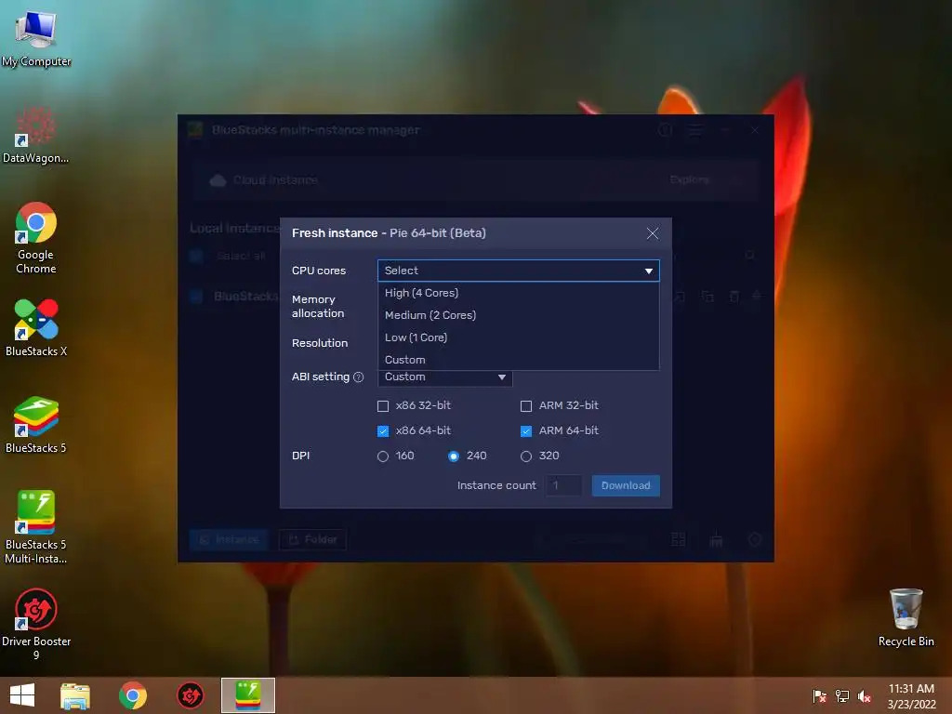
Task: Select DPI 240 radio button
Action: [x=454, y=456]
